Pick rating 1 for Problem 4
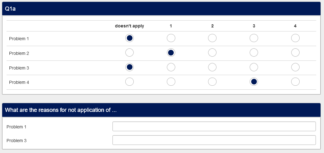Screen dimensions: 324x153 [171, 82]
